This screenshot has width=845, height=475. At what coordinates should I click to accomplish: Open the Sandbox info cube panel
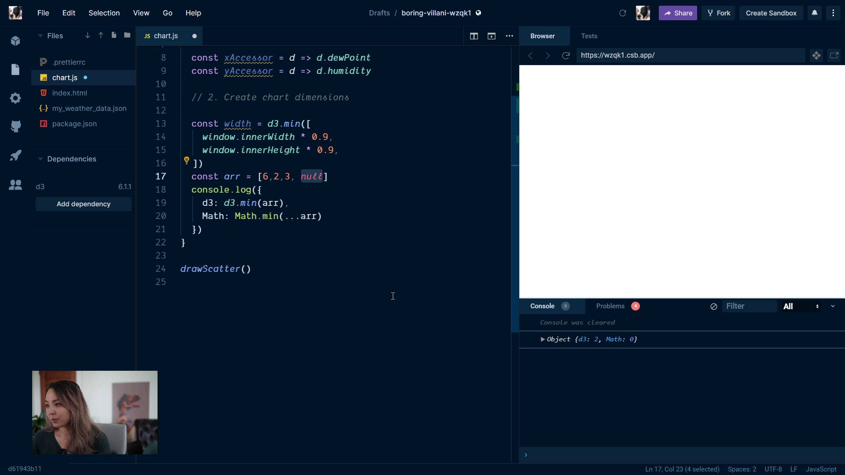click(15, 41)
